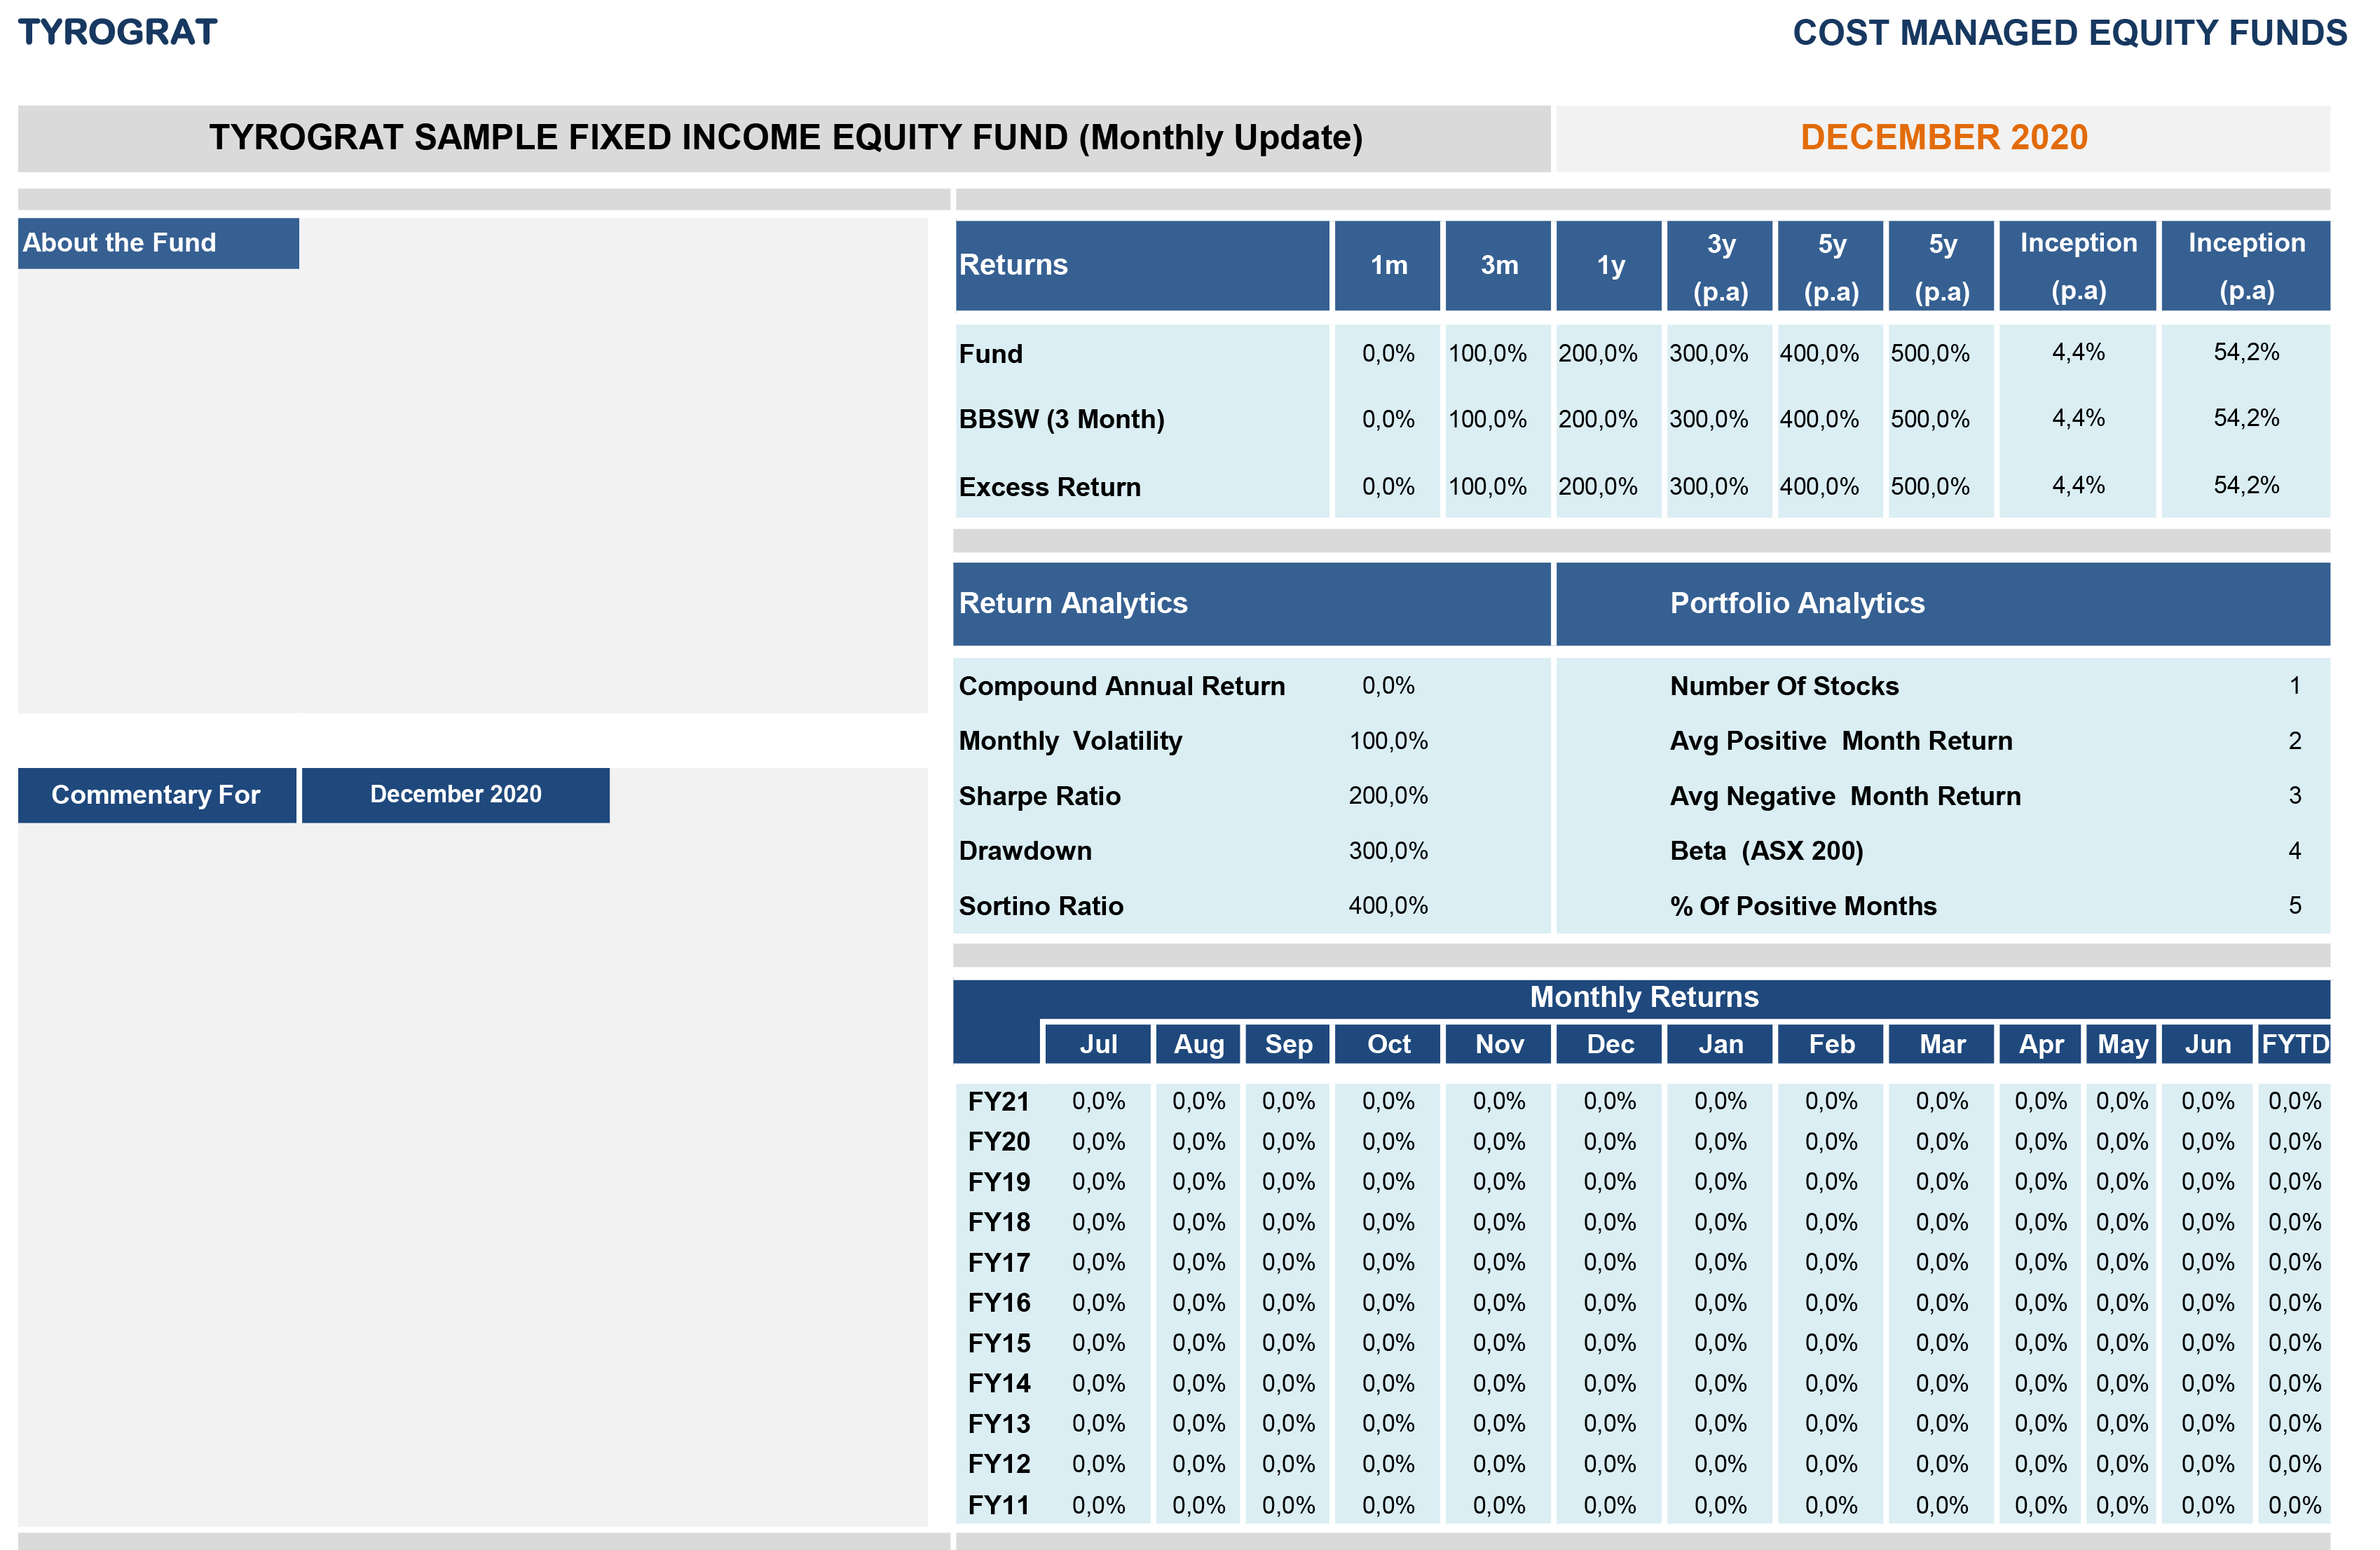The width and height of the screenshot is (2380, 1550).
Task: Click the Drawdown value 300,0%
Action: [1388, 851]
